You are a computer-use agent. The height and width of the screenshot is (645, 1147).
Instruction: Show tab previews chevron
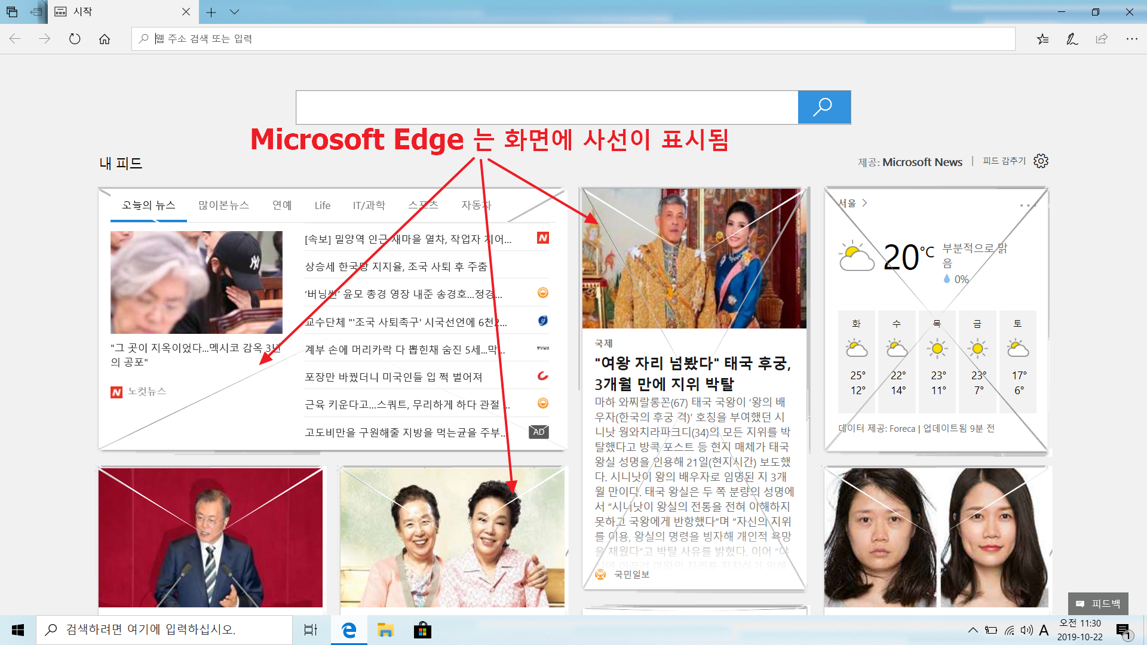tap(234, 12)
